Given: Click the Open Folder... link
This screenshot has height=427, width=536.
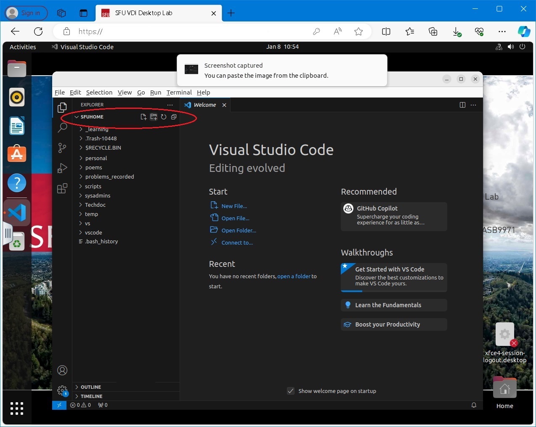Looking at the screenshot, I should [x=239, y=230].
